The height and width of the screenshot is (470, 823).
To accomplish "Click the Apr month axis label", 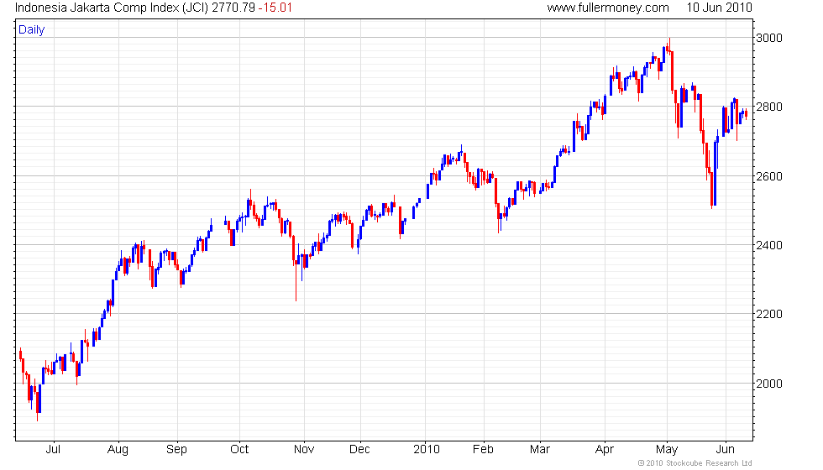I will point(605,450).
